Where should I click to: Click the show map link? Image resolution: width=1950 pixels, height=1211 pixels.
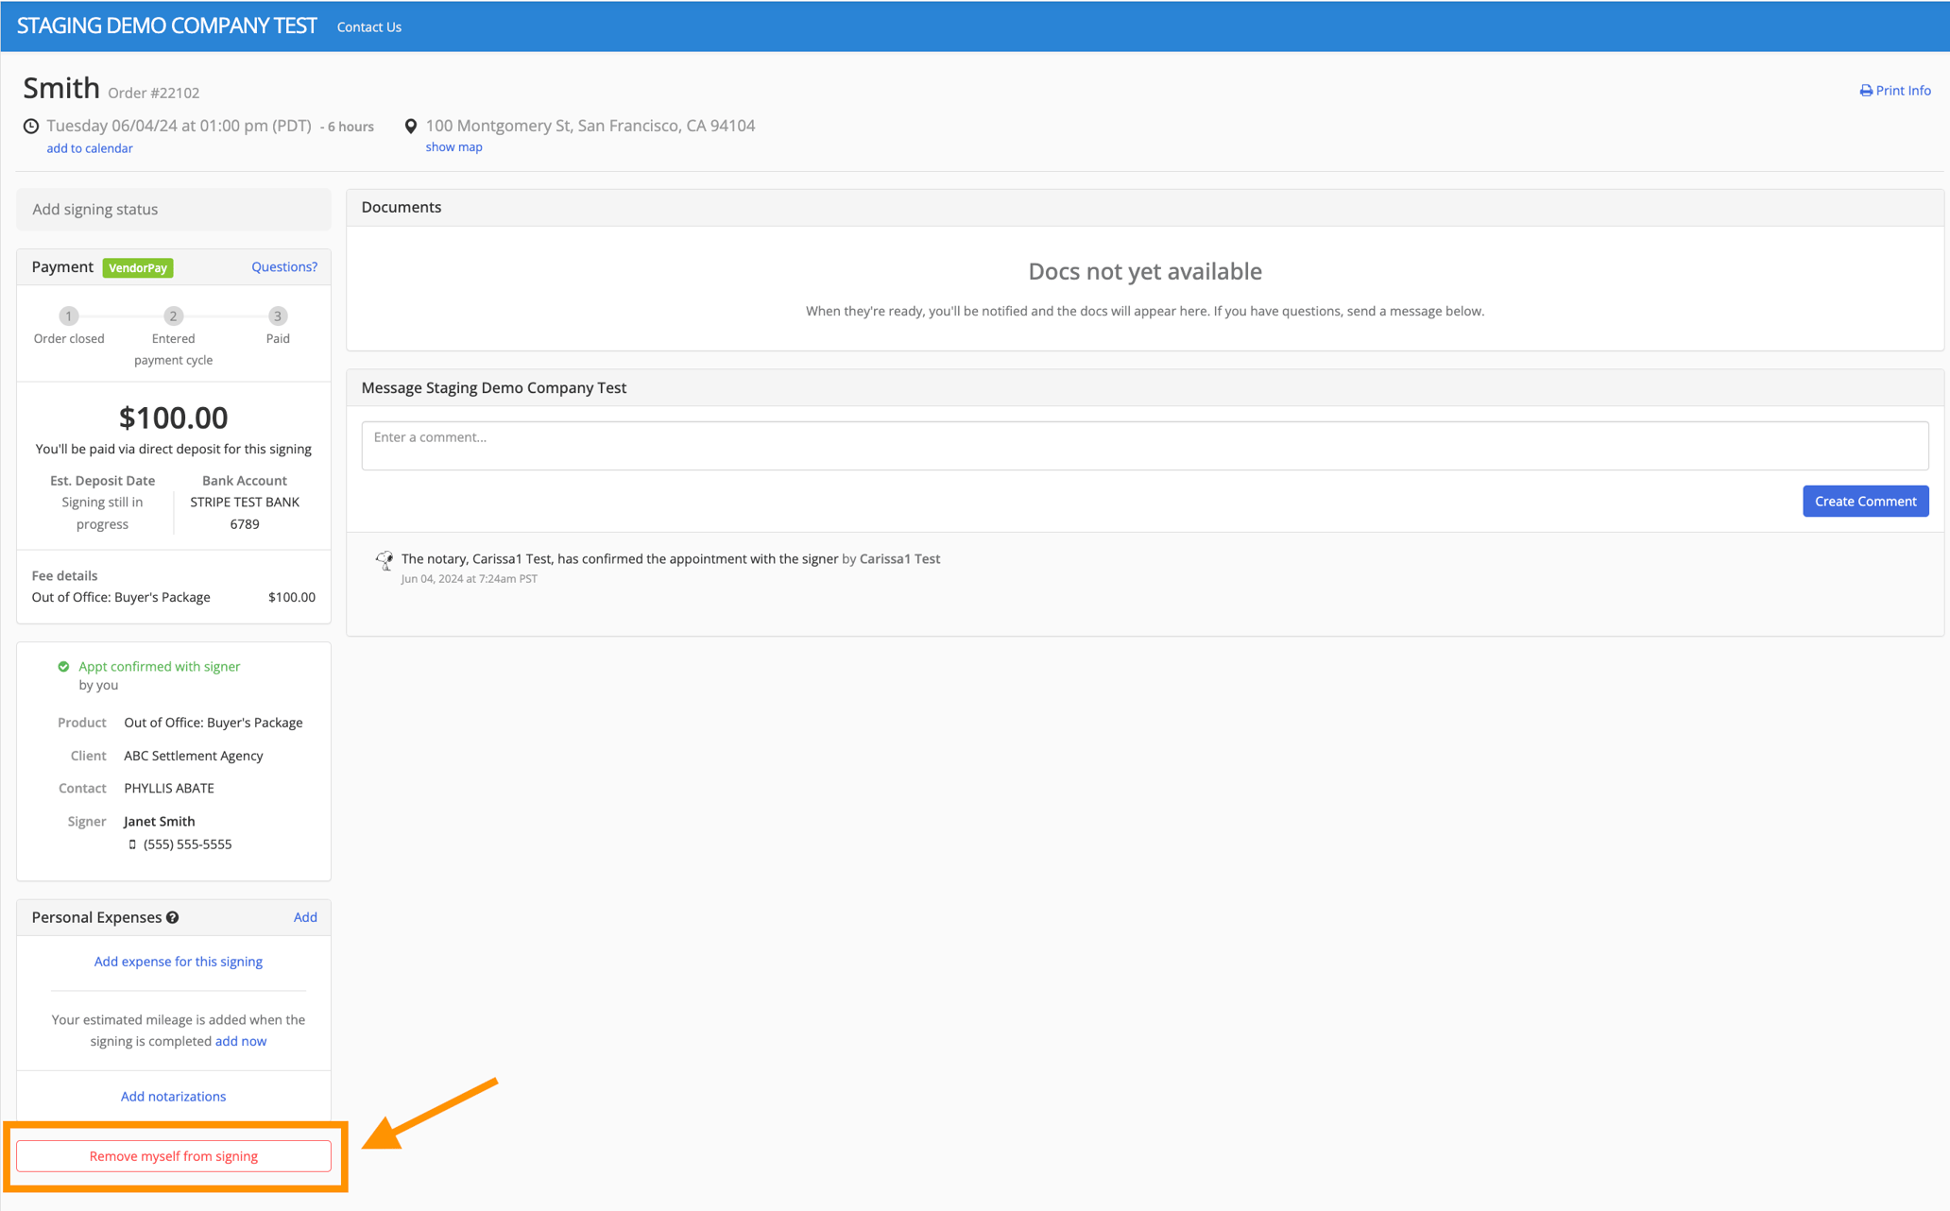click(453, 146)
